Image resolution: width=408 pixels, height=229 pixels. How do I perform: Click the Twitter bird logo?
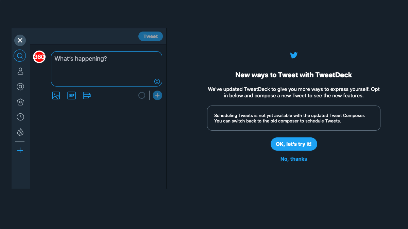tap(294, 55)
